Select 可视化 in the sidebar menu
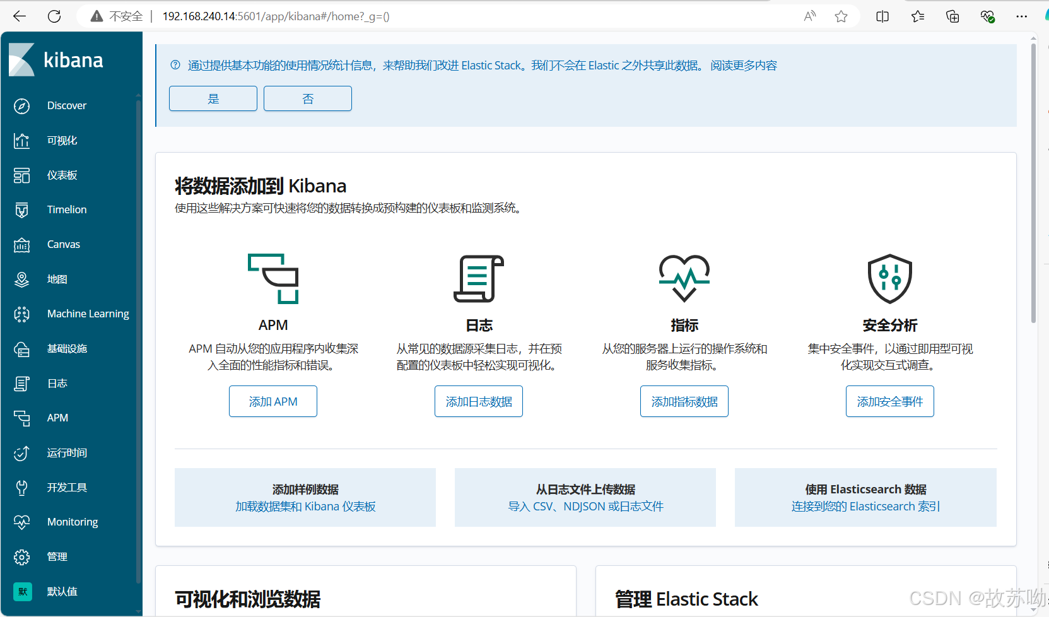 (x=62, y=141)
